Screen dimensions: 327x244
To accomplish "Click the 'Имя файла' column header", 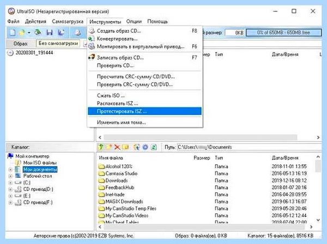I will click(111, 158).
